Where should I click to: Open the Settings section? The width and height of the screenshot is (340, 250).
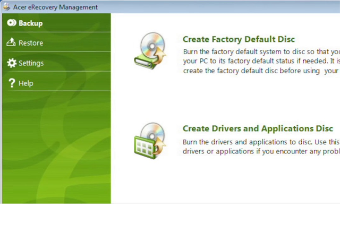57,62
